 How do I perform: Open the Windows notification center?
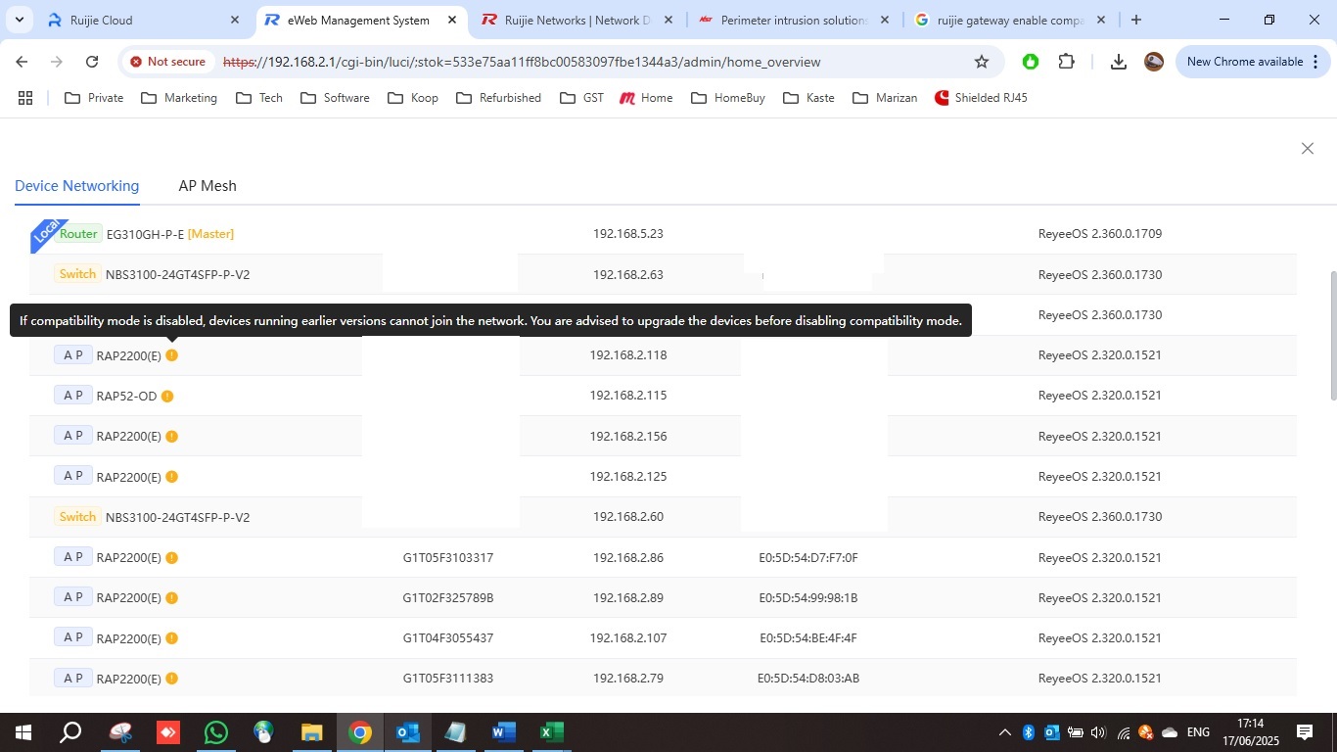pos(1305,732)
